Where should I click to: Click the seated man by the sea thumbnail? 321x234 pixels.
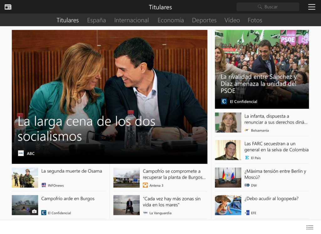[127, 205]
